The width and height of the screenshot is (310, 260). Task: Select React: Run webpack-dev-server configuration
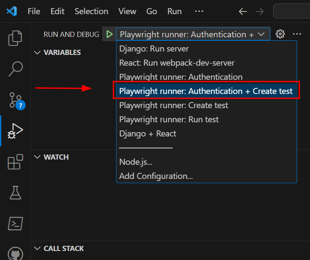click(206, 63)
